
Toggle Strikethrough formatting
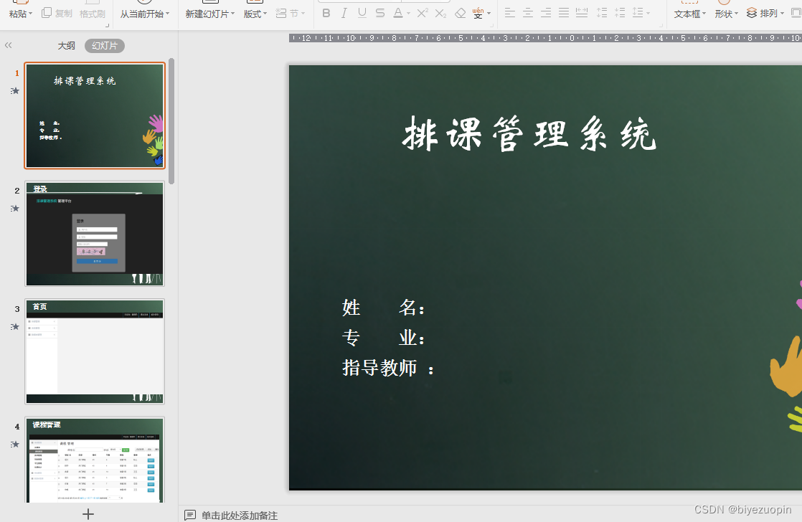click(380, 14)
